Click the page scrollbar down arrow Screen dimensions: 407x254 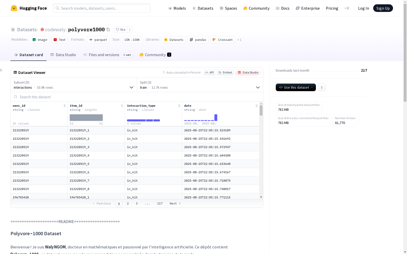tap(405, 252)
